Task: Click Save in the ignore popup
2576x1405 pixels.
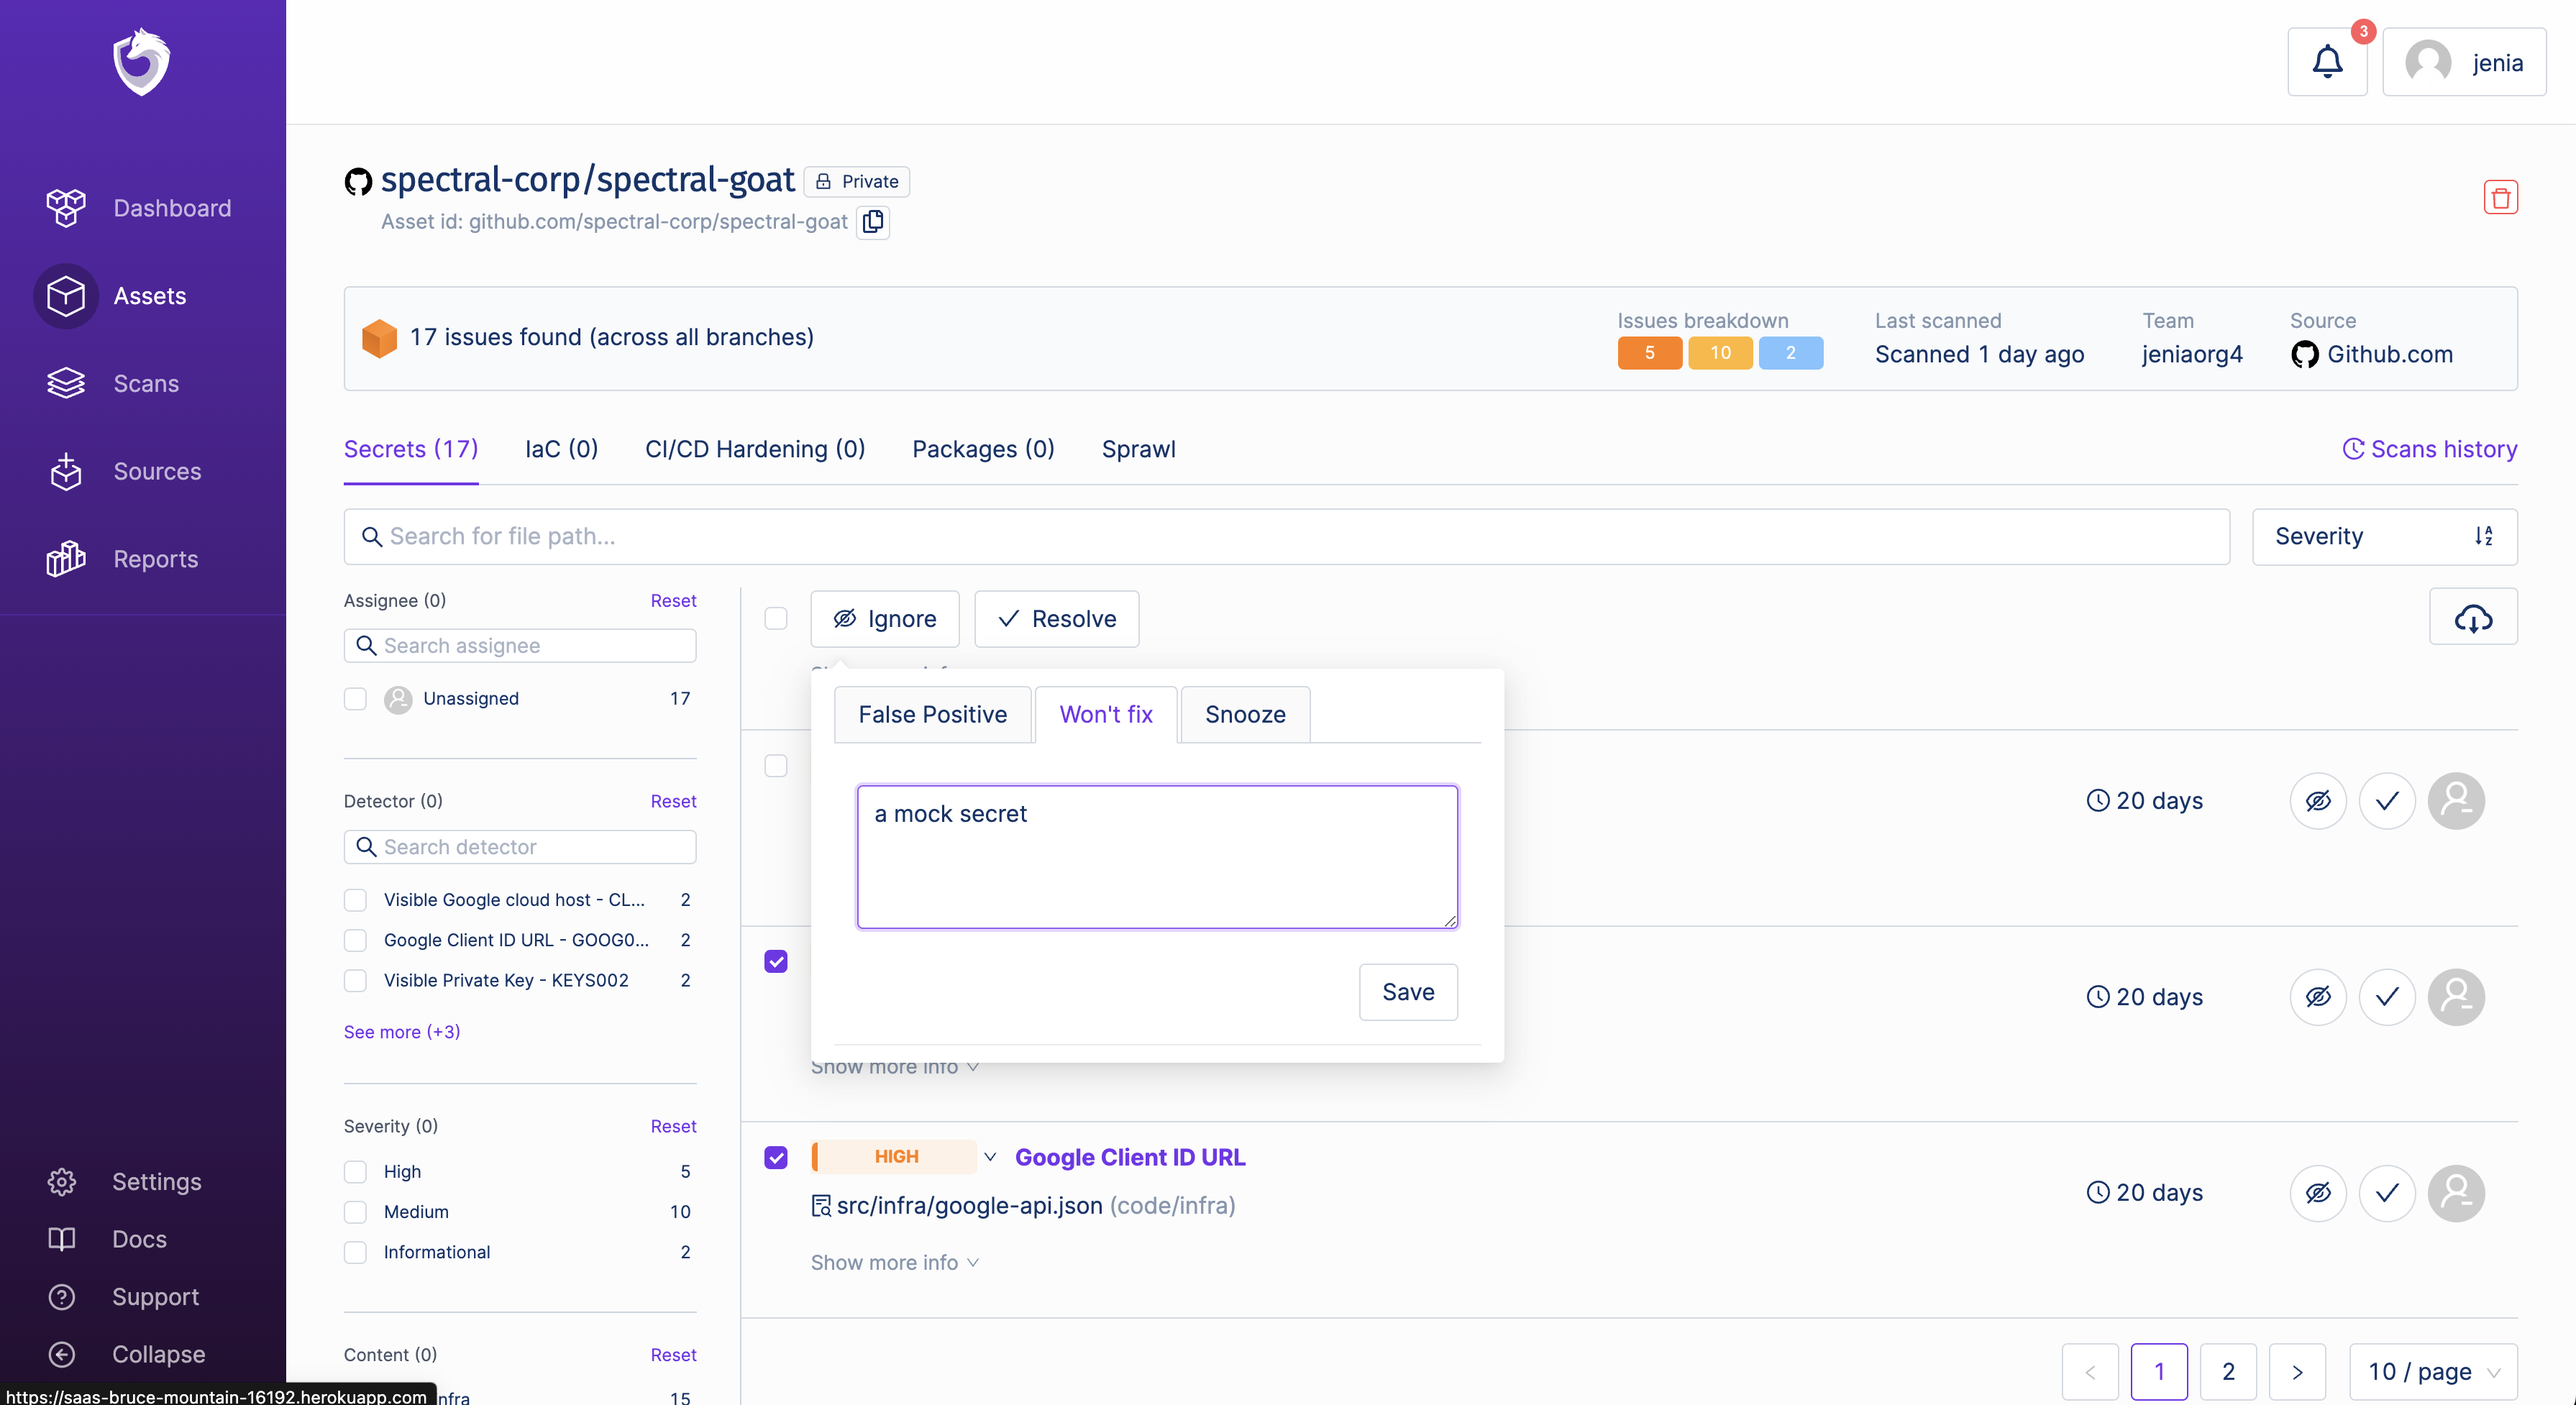Action: (1408, 991)
